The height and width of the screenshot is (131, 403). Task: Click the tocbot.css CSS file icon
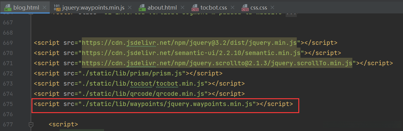[195, 7]
